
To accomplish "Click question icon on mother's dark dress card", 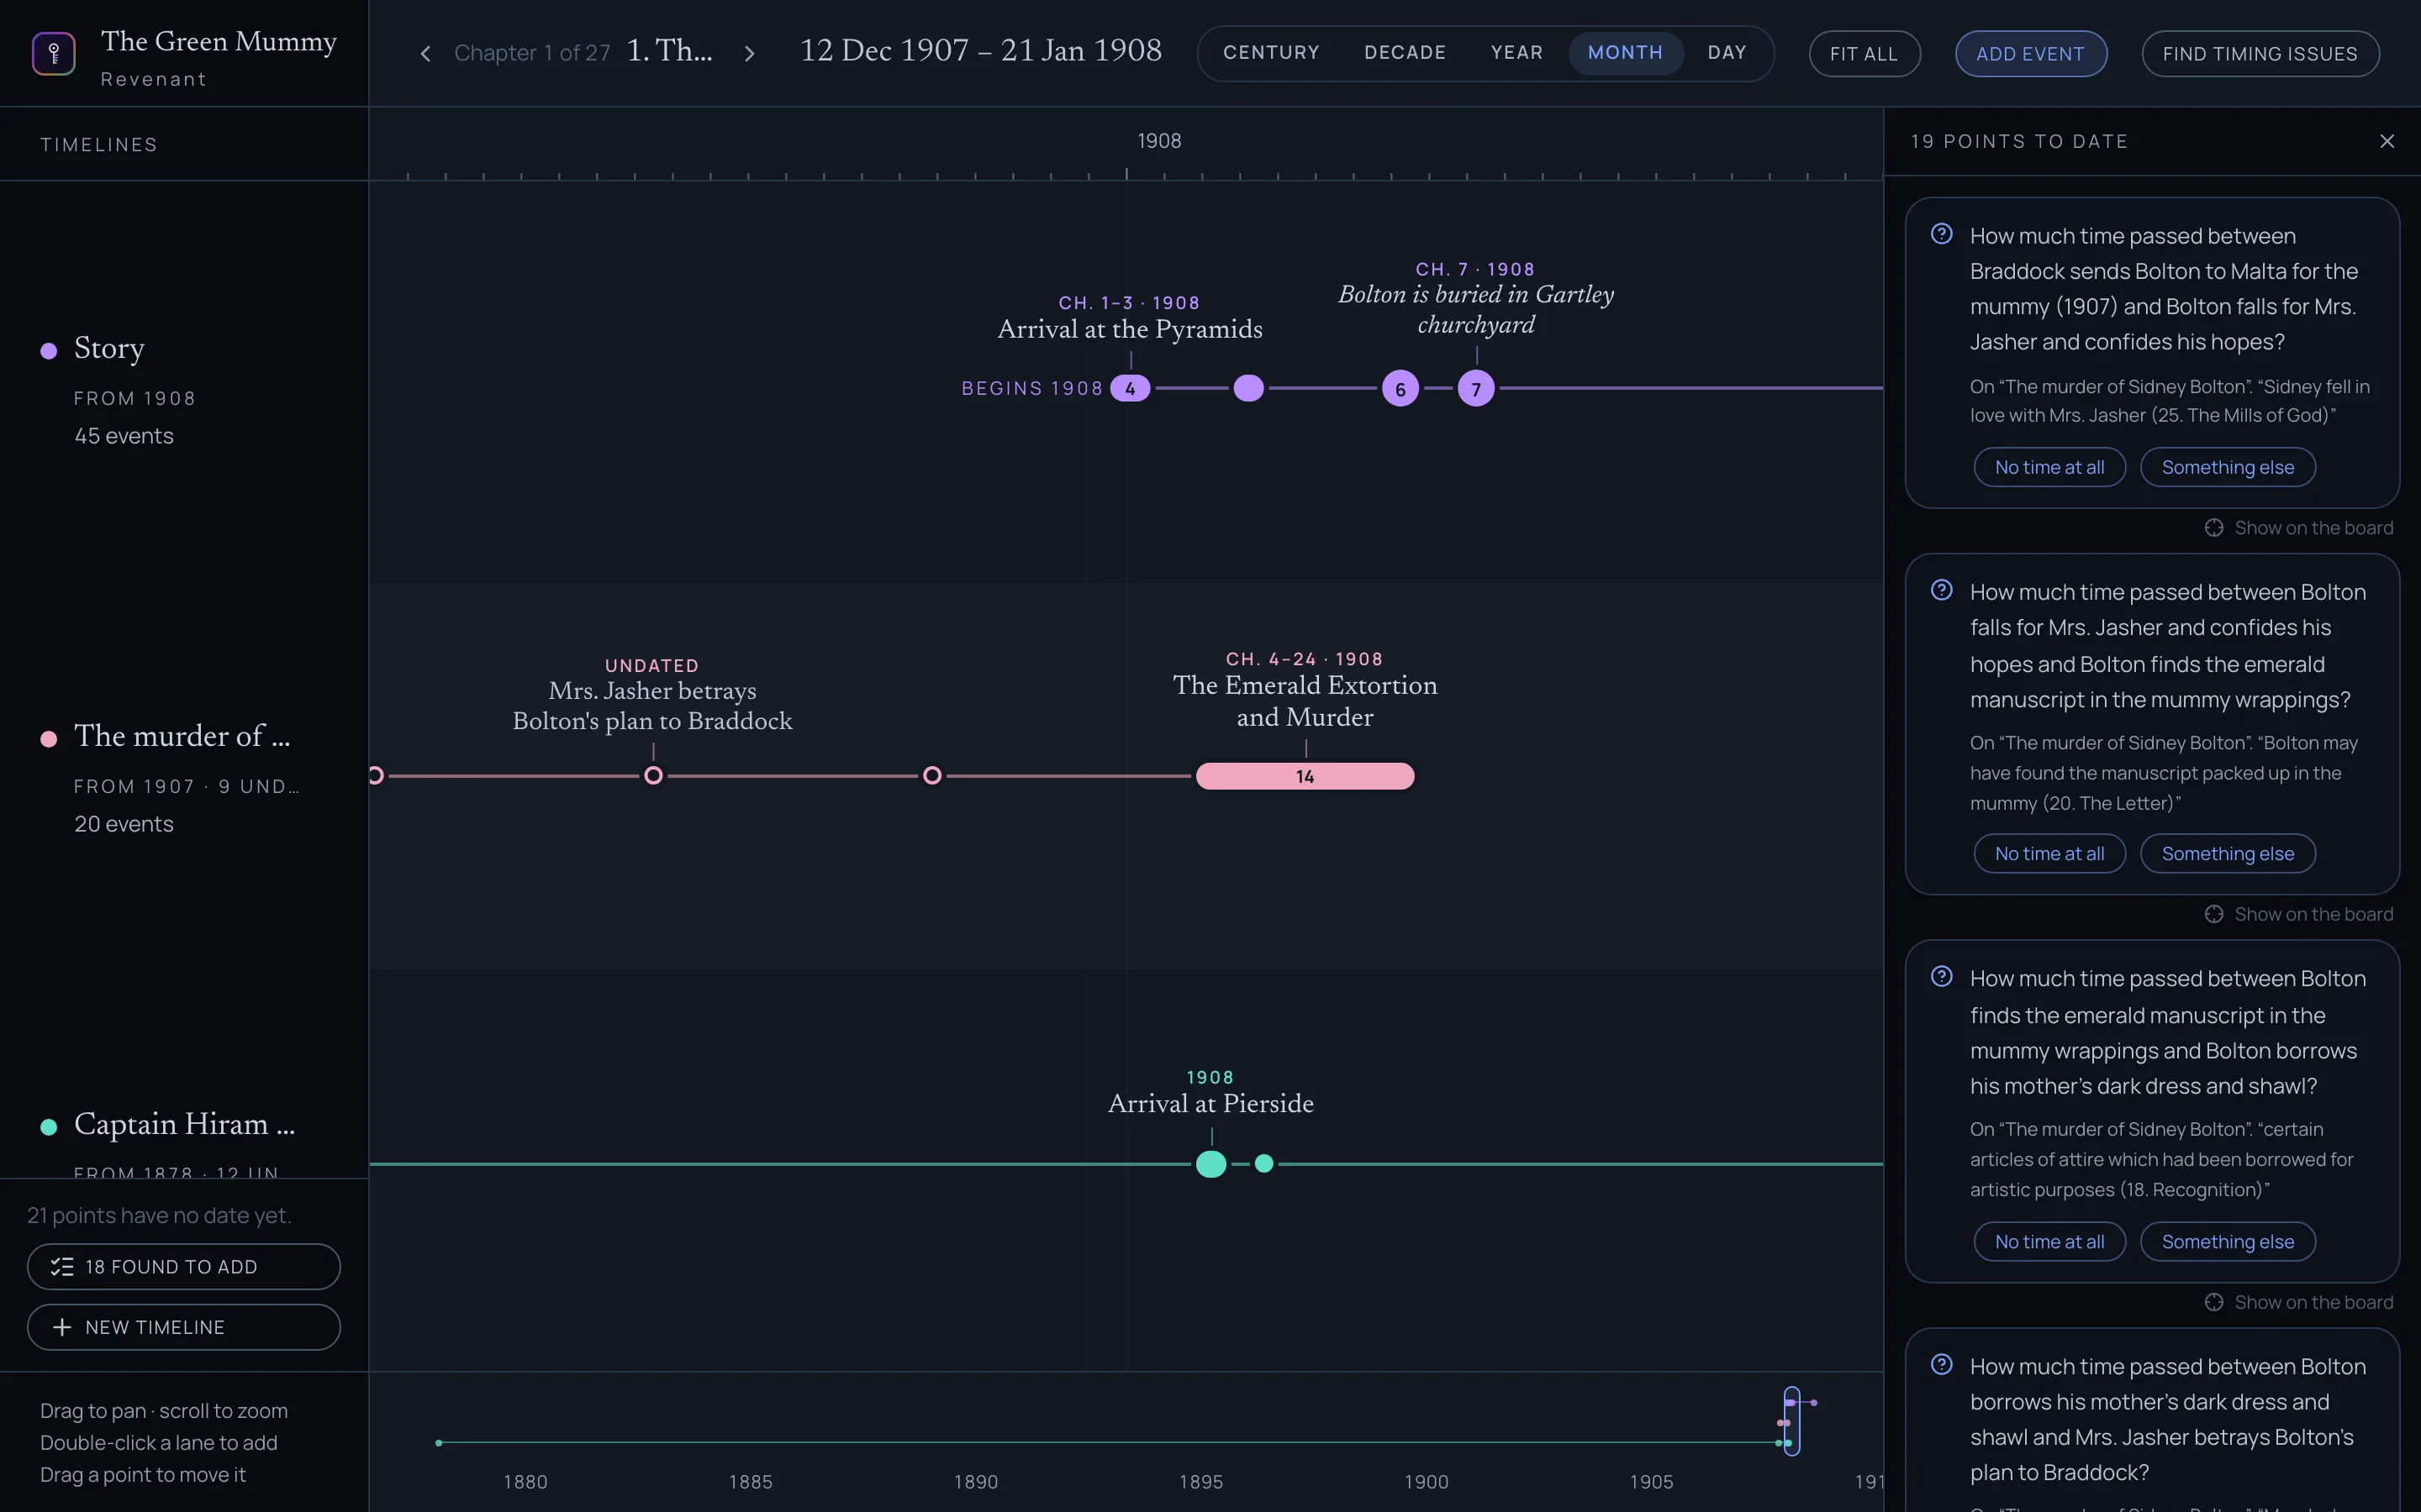I will [x=1942, y=1364].
